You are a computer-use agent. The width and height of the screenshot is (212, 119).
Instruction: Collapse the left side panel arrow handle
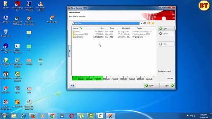click(69, 51)
